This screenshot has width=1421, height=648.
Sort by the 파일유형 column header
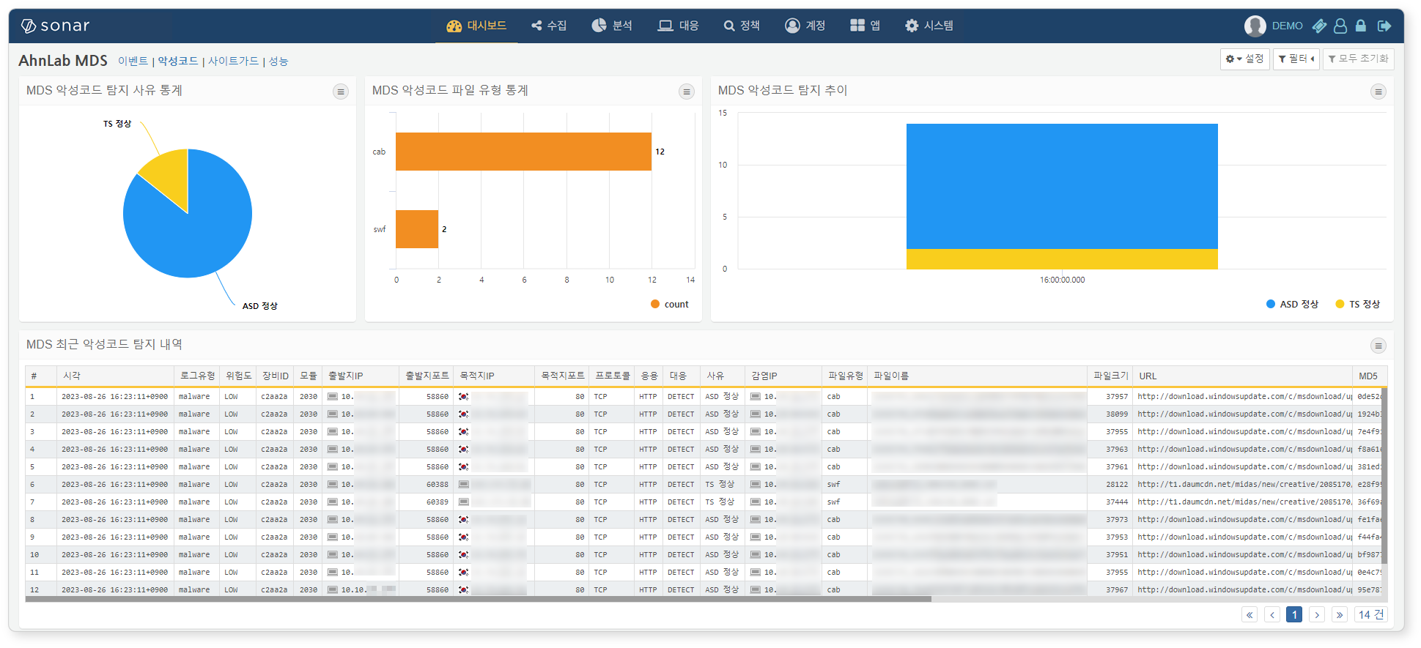pyautogui.click(x=845, y=376)
